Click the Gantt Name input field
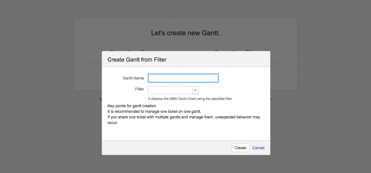Viewport: 371px width, 173px height. coord(183,78)
